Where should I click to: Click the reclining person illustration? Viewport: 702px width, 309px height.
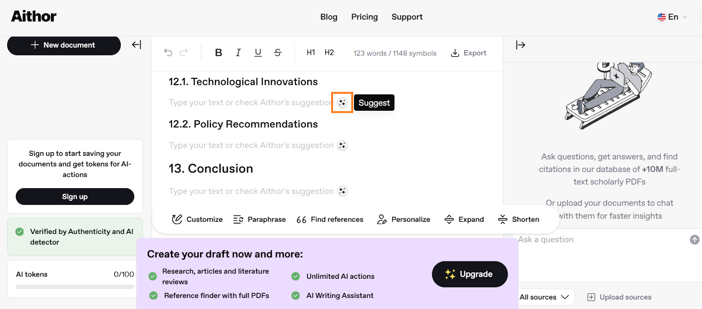[x=609, y=95]
